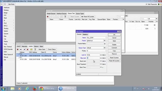Open the Options tab in DHCP Server
162x91 pixels.
pyautogui.click(x=36, y=47)
